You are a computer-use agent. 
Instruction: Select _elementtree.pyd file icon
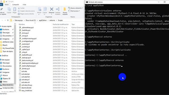pos(20,27)
